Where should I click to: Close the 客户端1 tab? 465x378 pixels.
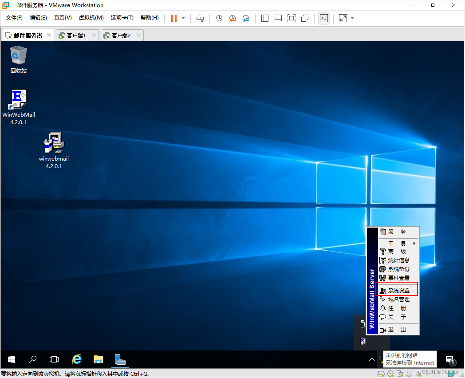(94, 35)
